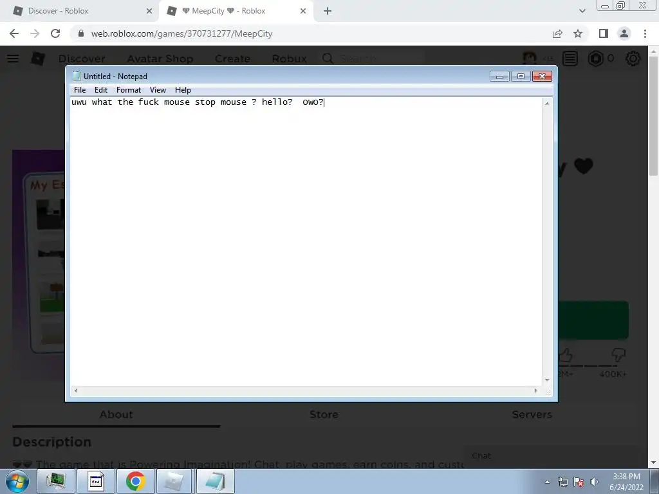
Task: Open Robux in Roblox navigation
Action: (289, 59)
